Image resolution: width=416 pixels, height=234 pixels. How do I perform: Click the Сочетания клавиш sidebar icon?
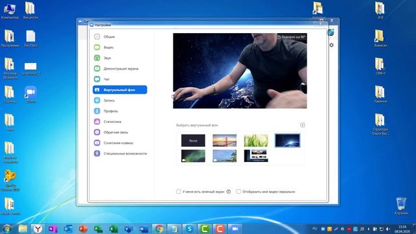click(97, 143)
